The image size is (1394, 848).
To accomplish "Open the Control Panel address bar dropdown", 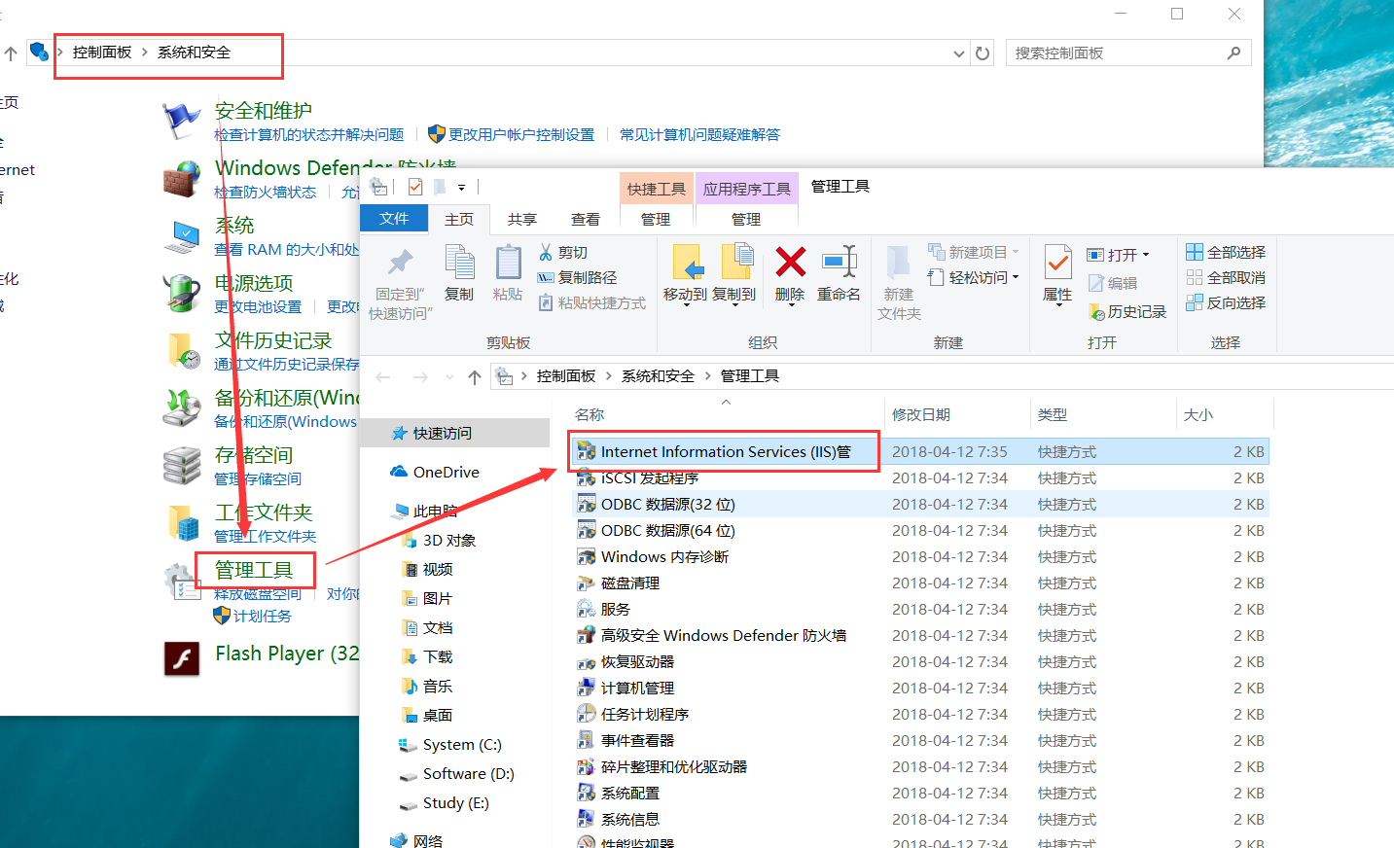I will [959, 53].
